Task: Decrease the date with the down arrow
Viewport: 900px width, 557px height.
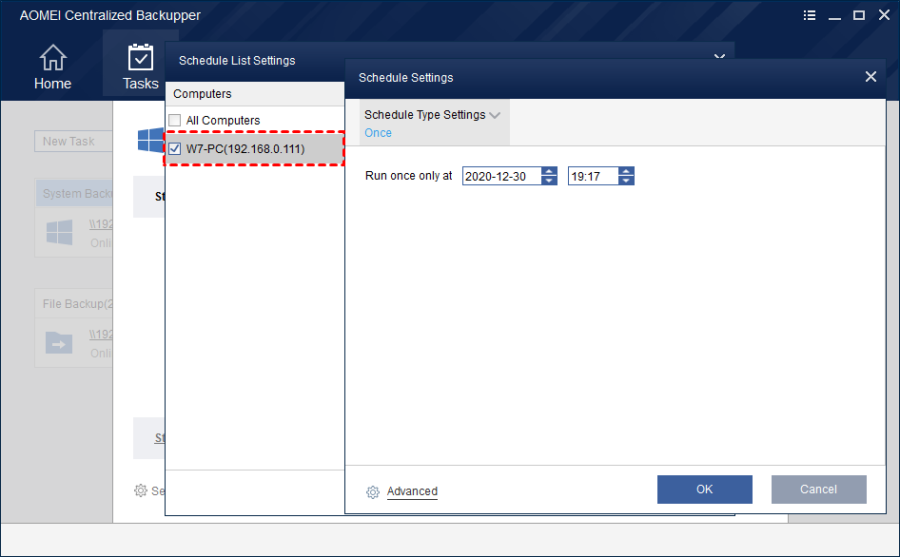Action: tap(549, 181)
